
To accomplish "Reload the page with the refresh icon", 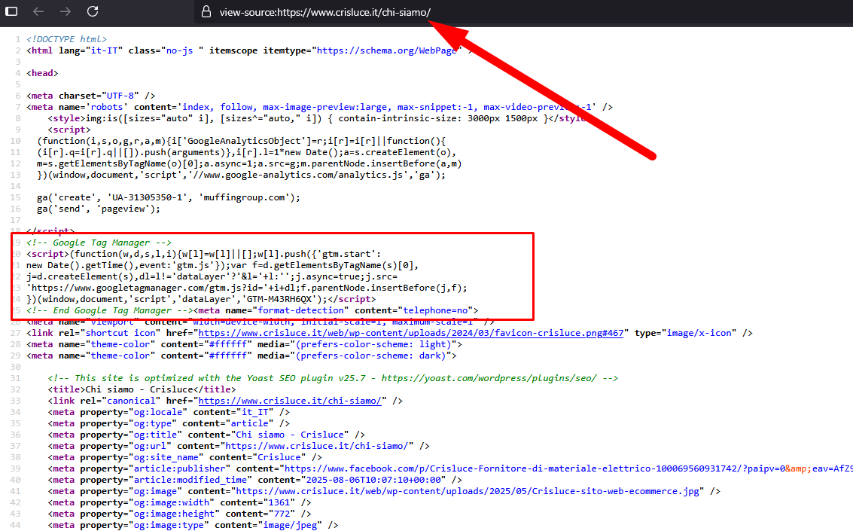I will 93,11.
